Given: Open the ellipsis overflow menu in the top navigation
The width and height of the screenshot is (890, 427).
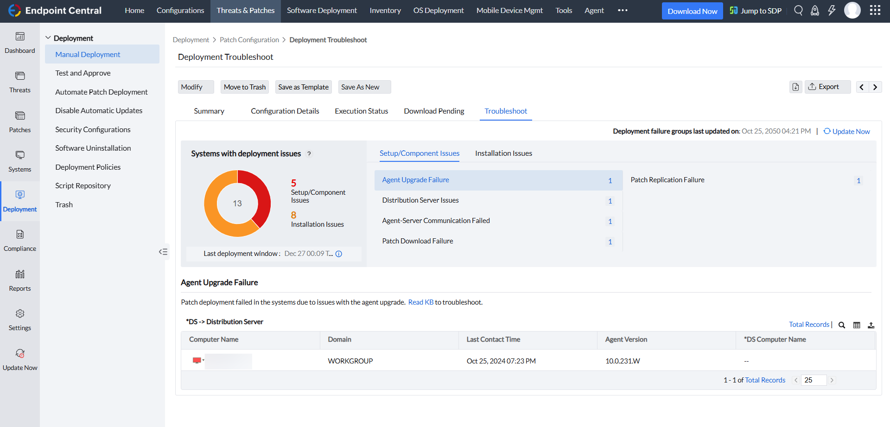Looking at the screenshot, I should point(623,10).
